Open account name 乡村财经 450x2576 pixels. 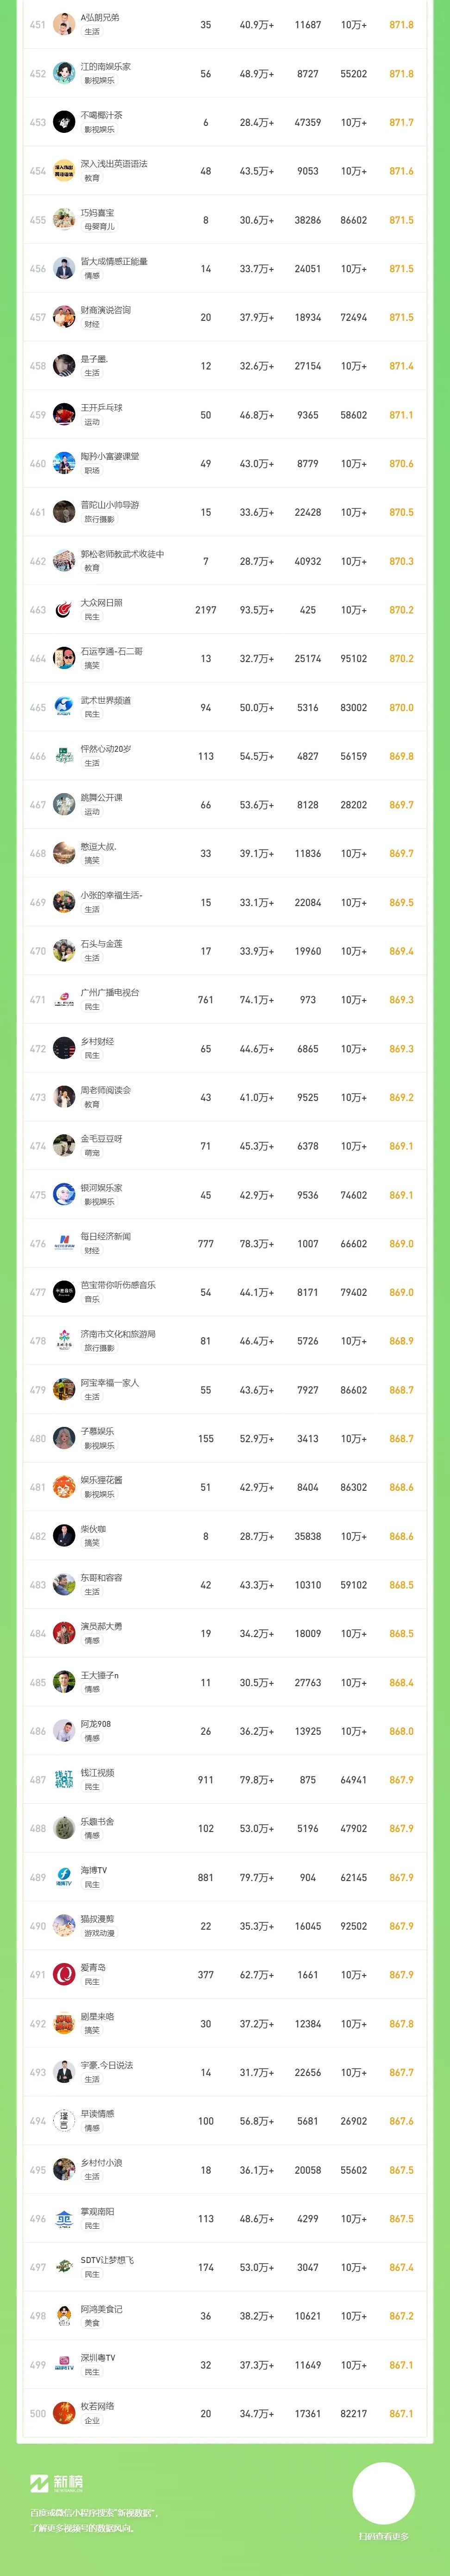(97, 1041)
